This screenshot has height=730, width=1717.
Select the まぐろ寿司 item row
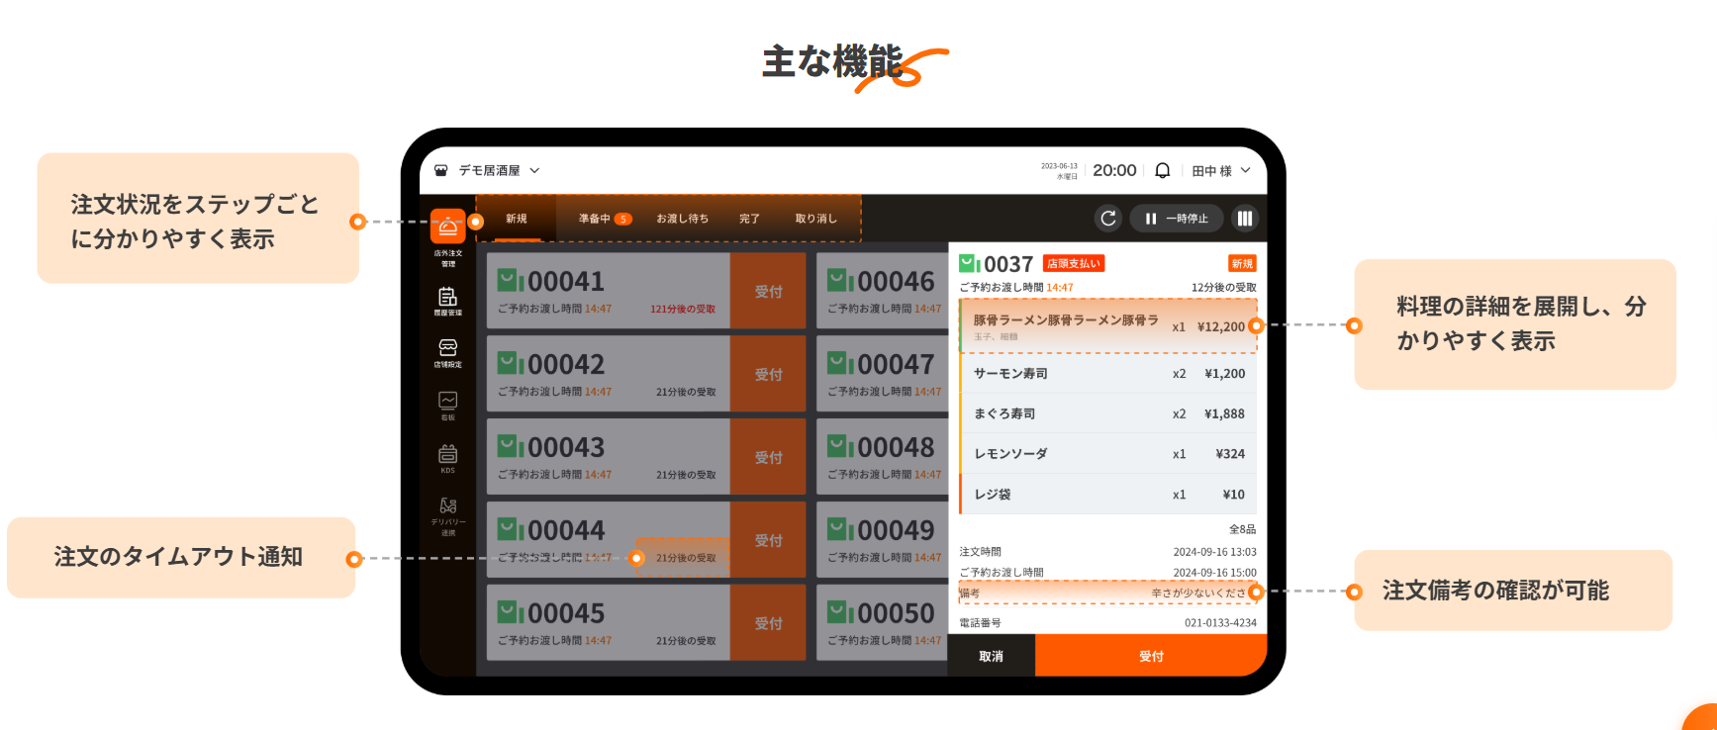click(1108, 413)
